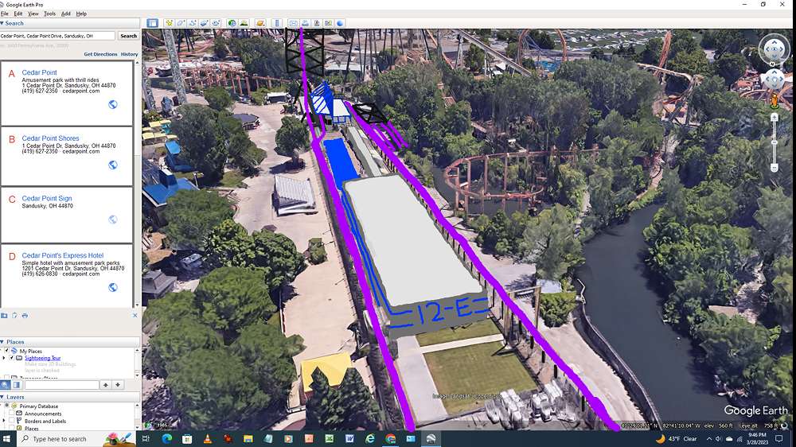Screen dimensions: 796x447
Task: Open the Tools menu
Action: point(49,14)
